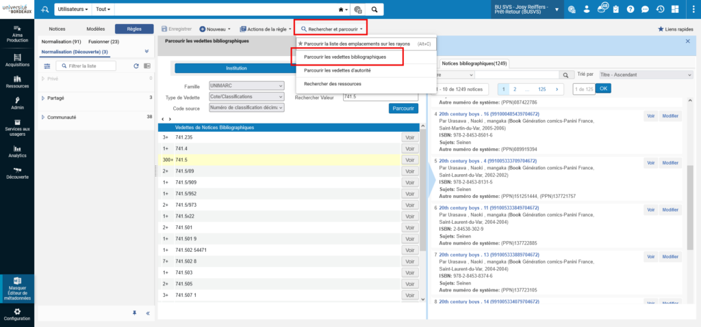Open the recent history clock icon
The width and height of the screenshot is (701, 327).
[x=660, y=10]
